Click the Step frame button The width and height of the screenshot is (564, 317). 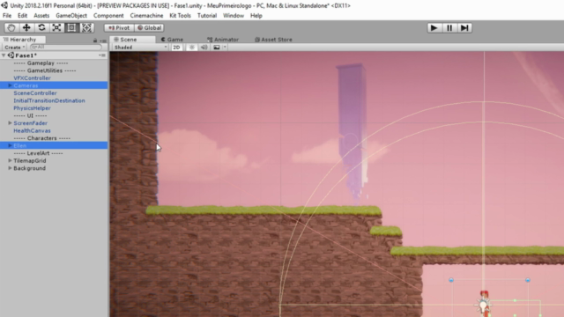click(x=464, y=27)
